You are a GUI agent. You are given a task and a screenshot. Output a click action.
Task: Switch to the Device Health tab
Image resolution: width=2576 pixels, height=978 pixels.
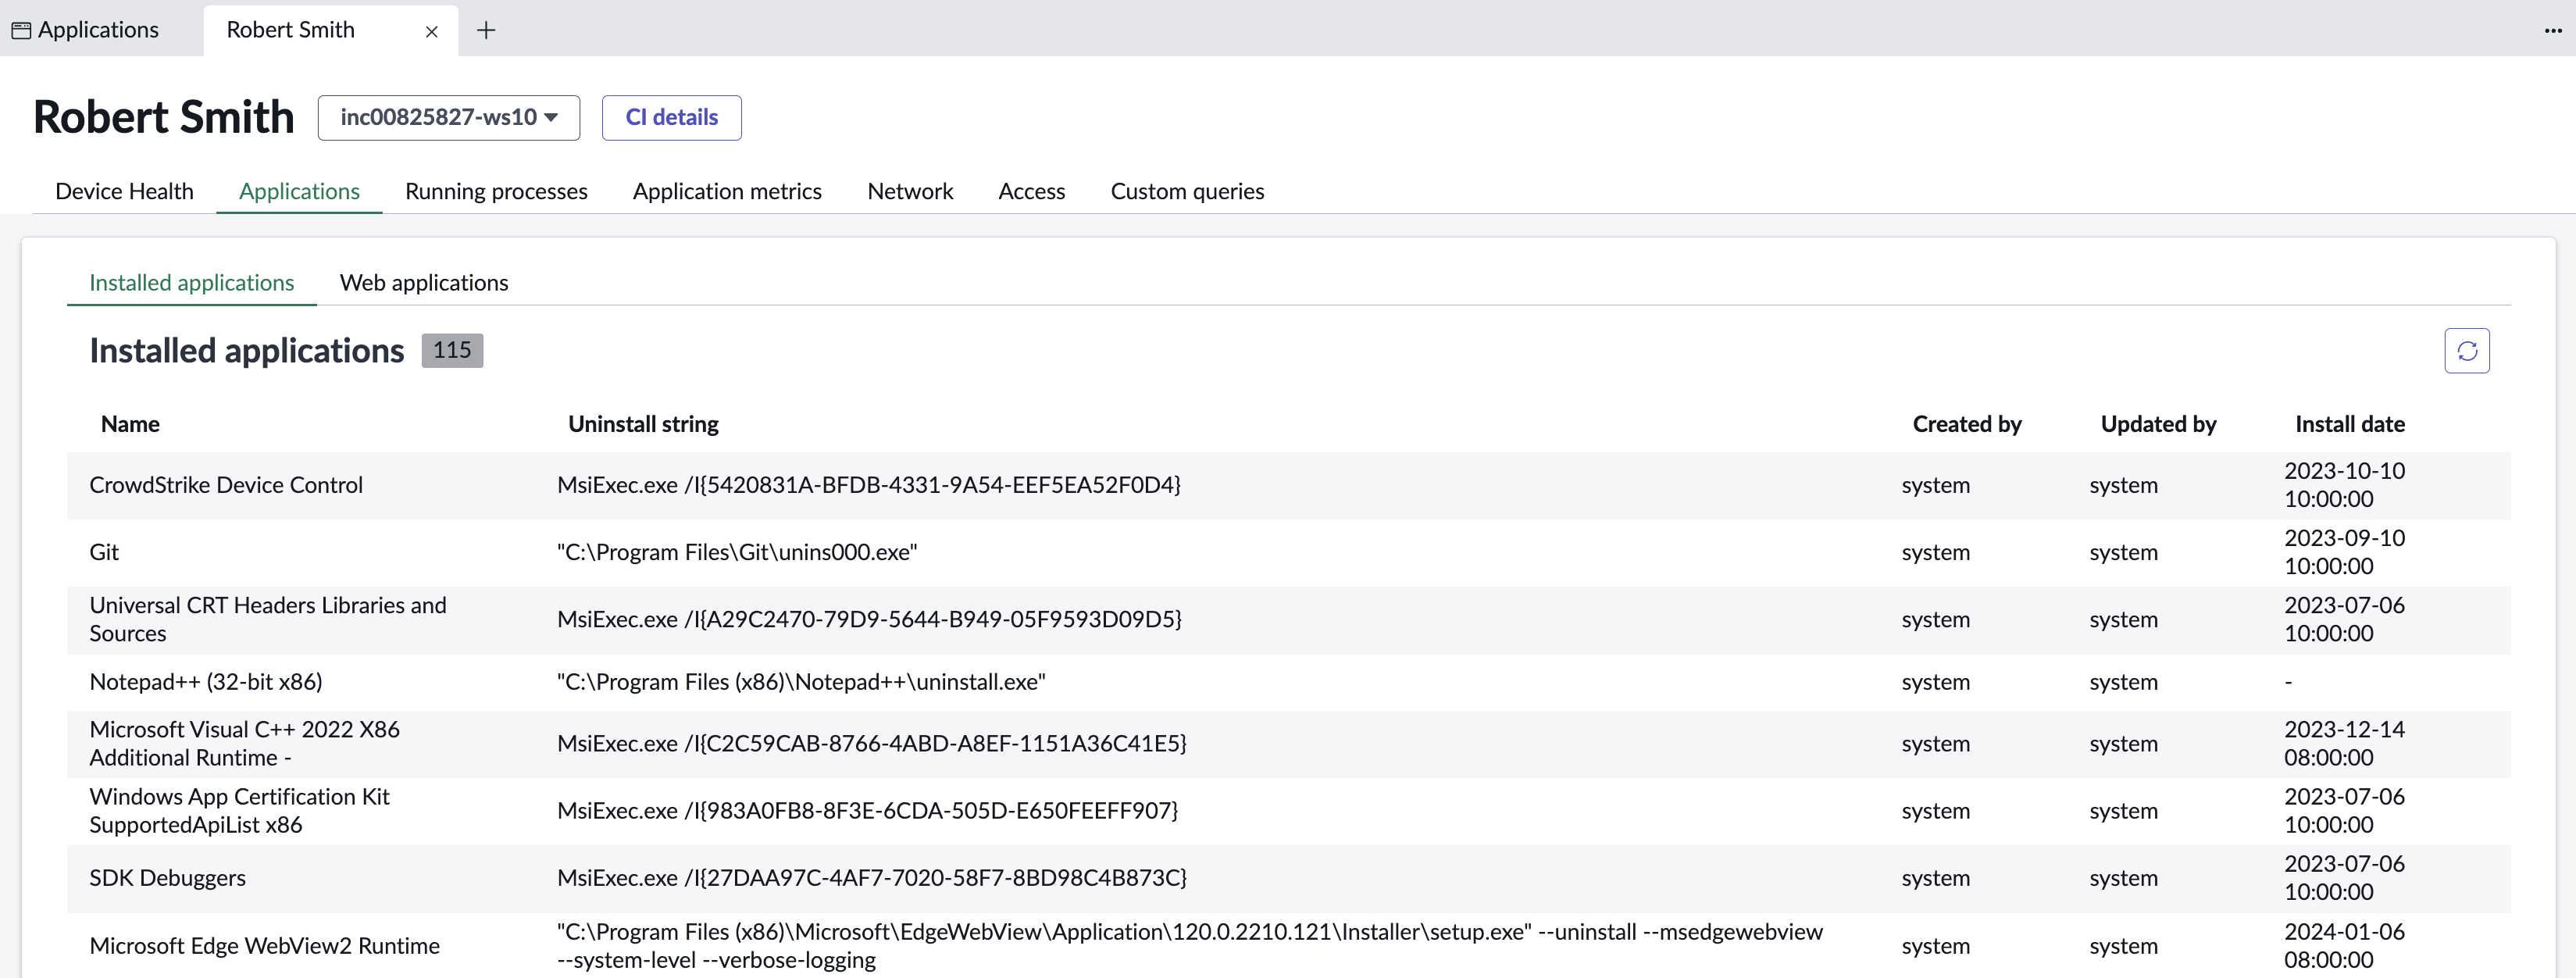coord(125,191)
